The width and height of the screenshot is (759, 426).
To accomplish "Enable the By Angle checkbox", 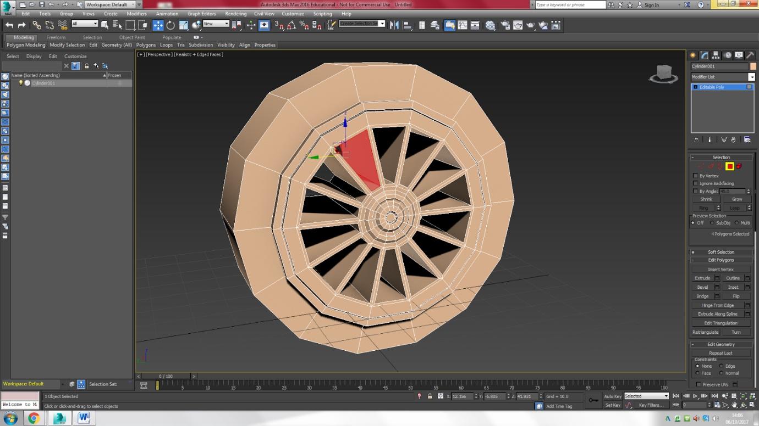I will tap(696, 191).
